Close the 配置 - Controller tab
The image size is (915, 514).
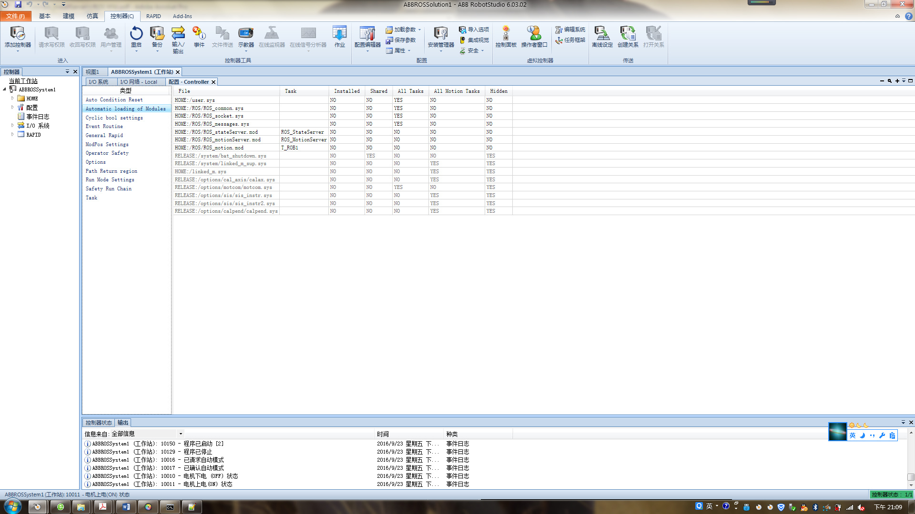(213, 82)
